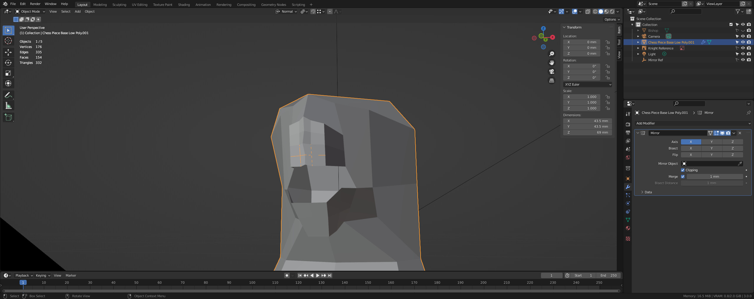
Task: Click the End frame field
Action: pyautogui.click(x=609, y=275)
